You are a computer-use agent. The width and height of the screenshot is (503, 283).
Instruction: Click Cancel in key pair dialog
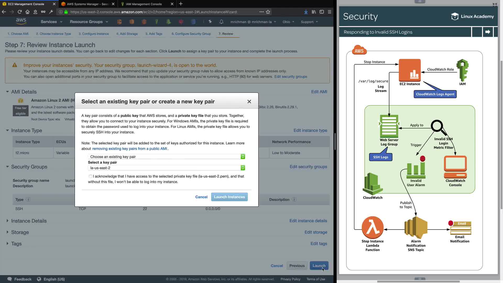click(201, 197)
